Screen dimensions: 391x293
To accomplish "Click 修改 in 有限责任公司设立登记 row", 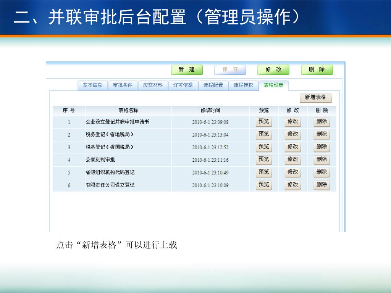I will 292,185.
